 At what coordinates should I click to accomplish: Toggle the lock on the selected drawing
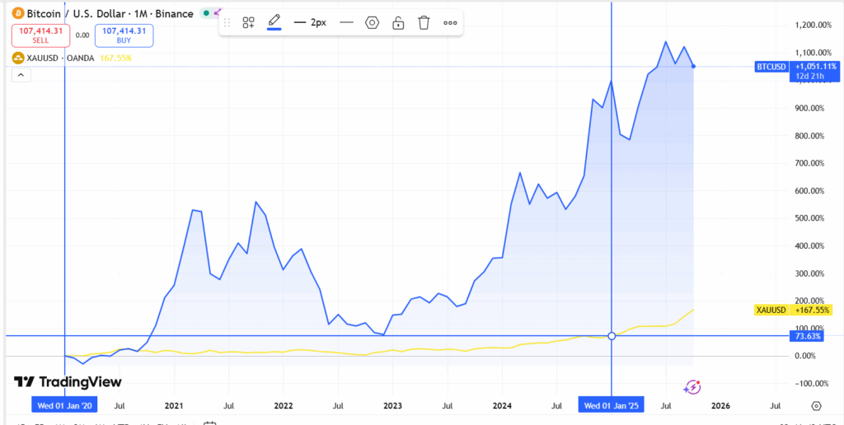point(398,23)
